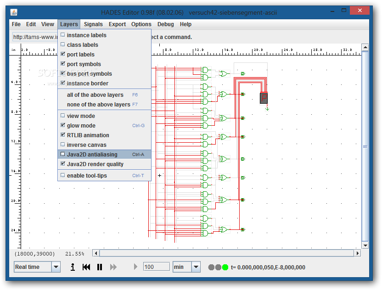Screen dimensions: 382x290
Task: Toggle class labels layer
Action: [x=63, y=45]
